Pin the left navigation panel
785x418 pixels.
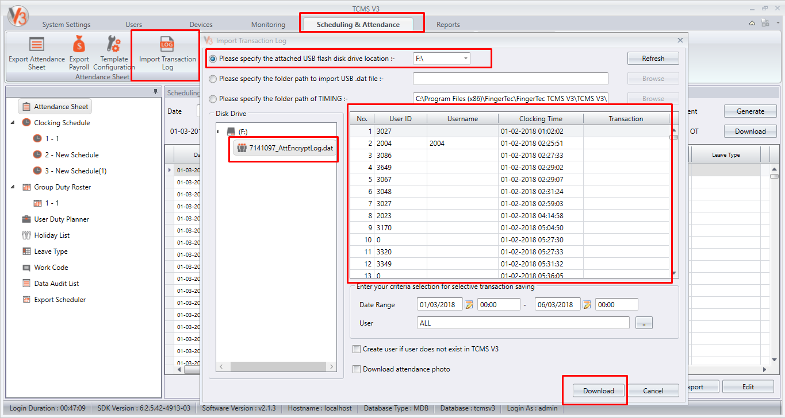point(155,92)
